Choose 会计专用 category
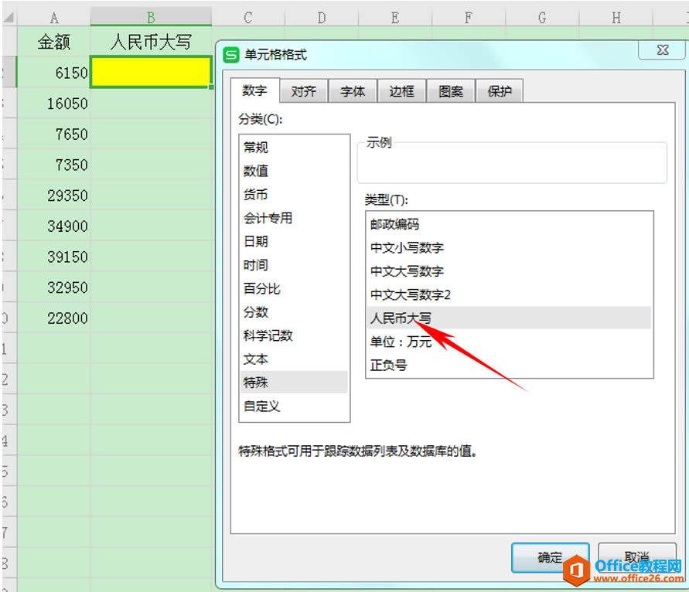The width and height of the screenshot is (689, 592). [294, 218]
